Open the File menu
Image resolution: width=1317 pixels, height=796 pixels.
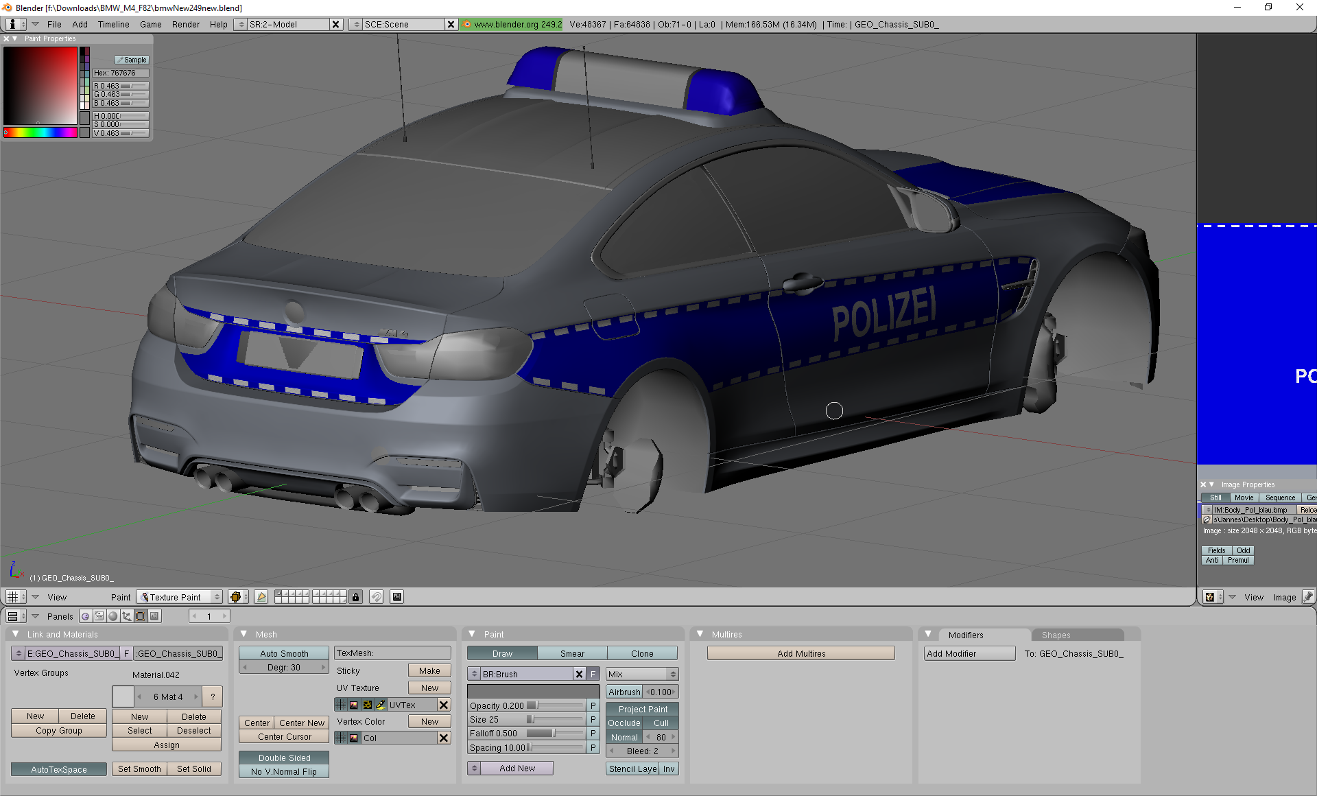(54, 24)
